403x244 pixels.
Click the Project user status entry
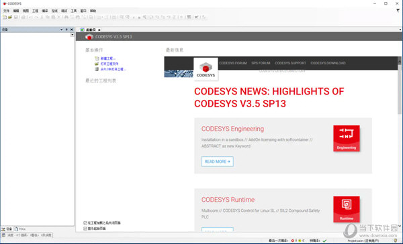tap(363, 241)
